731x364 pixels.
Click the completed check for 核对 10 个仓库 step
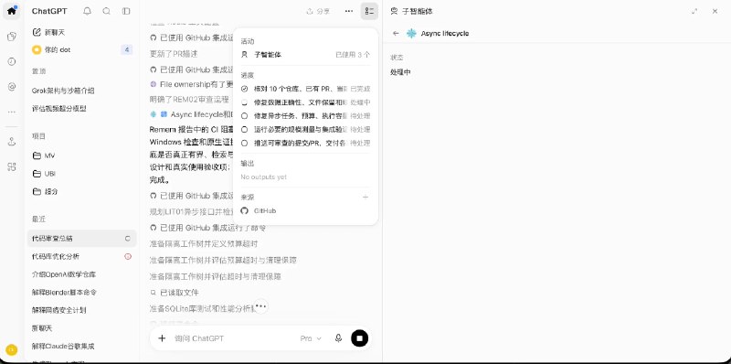(x=244, y=88)
